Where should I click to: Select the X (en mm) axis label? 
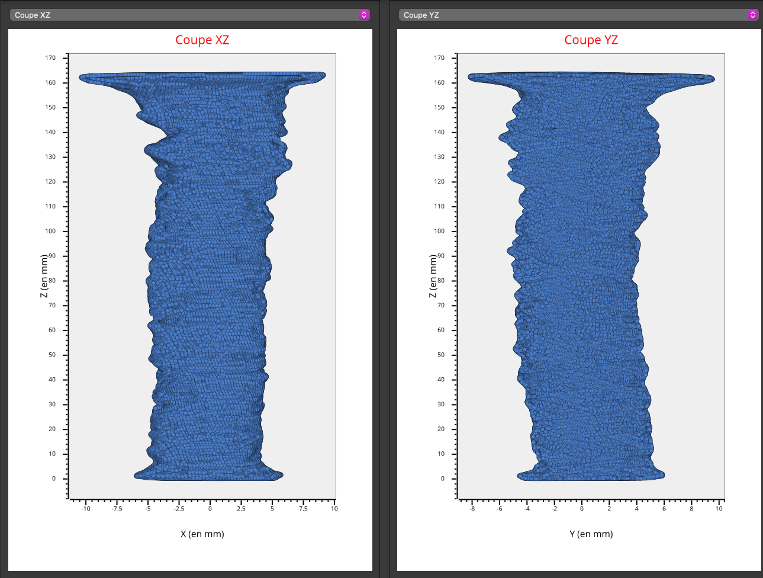click(x=202, y=534)
